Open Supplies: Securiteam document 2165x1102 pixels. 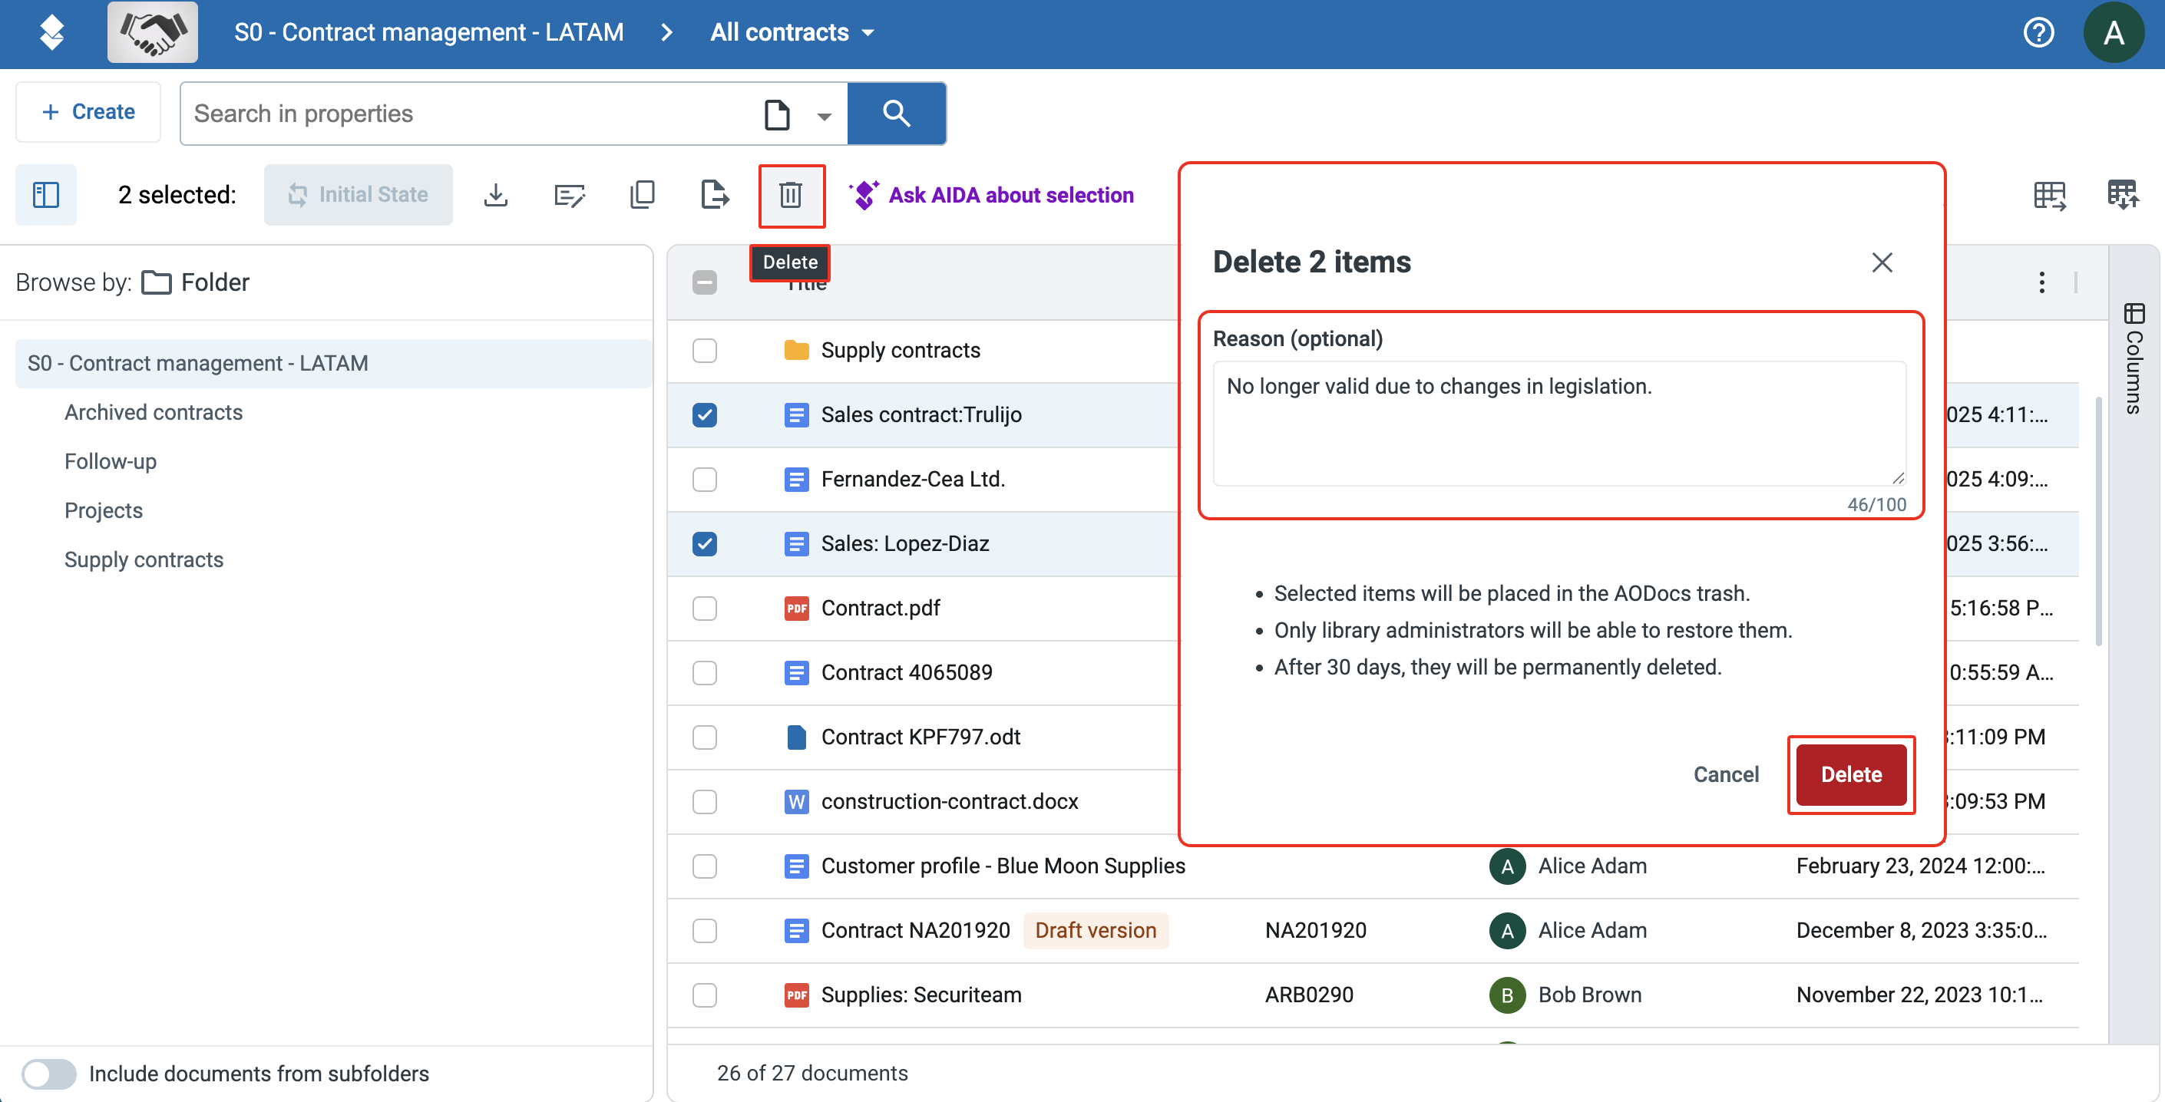pos(921,995)
